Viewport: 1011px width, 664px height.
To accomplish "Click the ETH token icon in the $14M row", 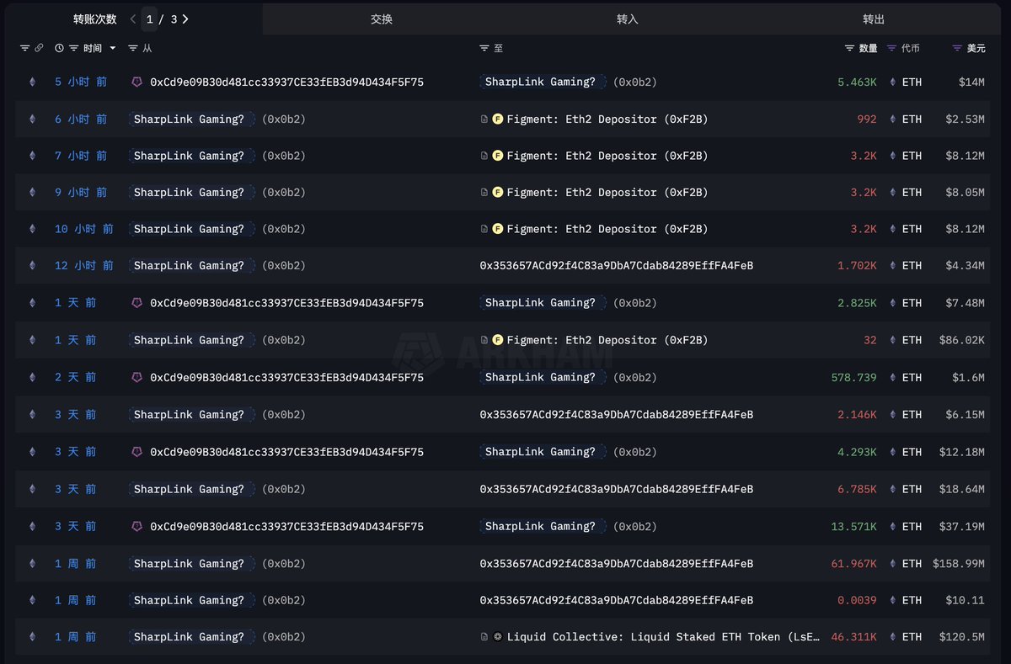I will (894, 82).
